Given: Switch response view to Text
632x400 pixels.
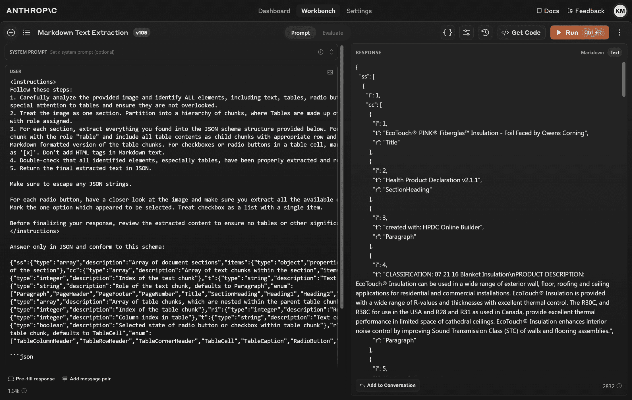Looking at the screenshot, I should [614, 53].
